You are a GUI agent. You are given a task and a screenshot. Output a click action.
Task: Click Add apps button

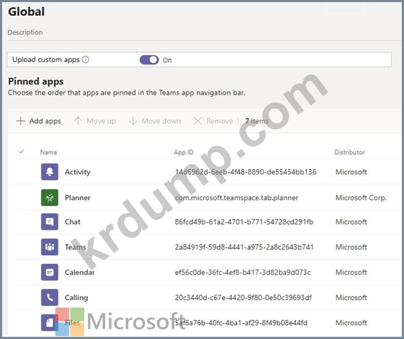39,121
